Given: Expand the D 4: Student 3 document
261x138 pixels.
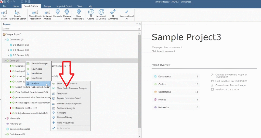Looking at the screenshot, I should point(8,50).
